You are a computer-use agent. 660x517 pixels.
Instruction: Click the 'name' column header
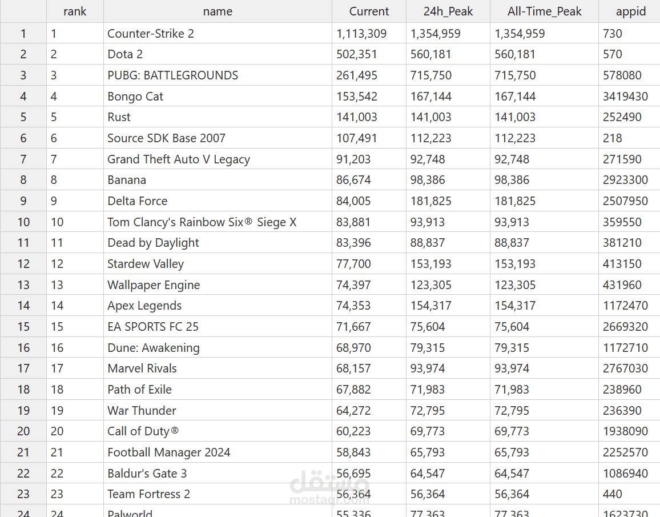coord(218,11)
